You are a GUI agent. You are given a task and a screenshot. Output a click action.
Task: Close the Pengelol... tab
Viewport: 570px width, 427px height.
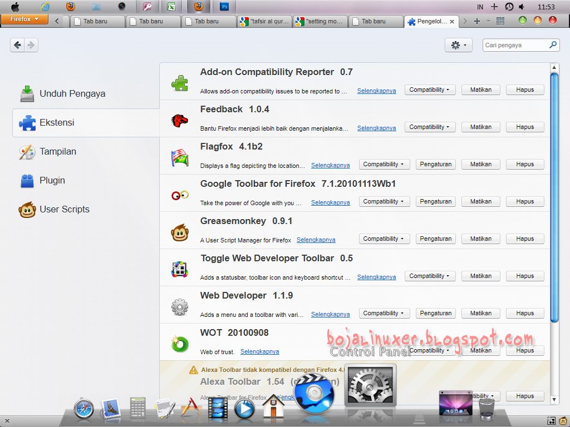coord(452,22)
